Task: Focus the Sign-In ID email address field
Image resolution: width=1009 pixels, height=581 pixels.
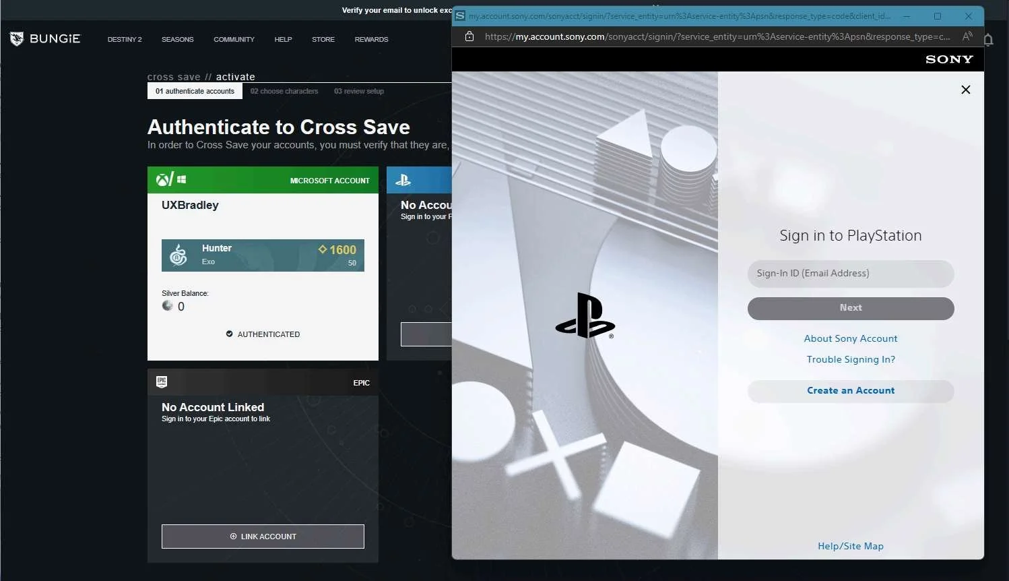Action: click(851, 274)
